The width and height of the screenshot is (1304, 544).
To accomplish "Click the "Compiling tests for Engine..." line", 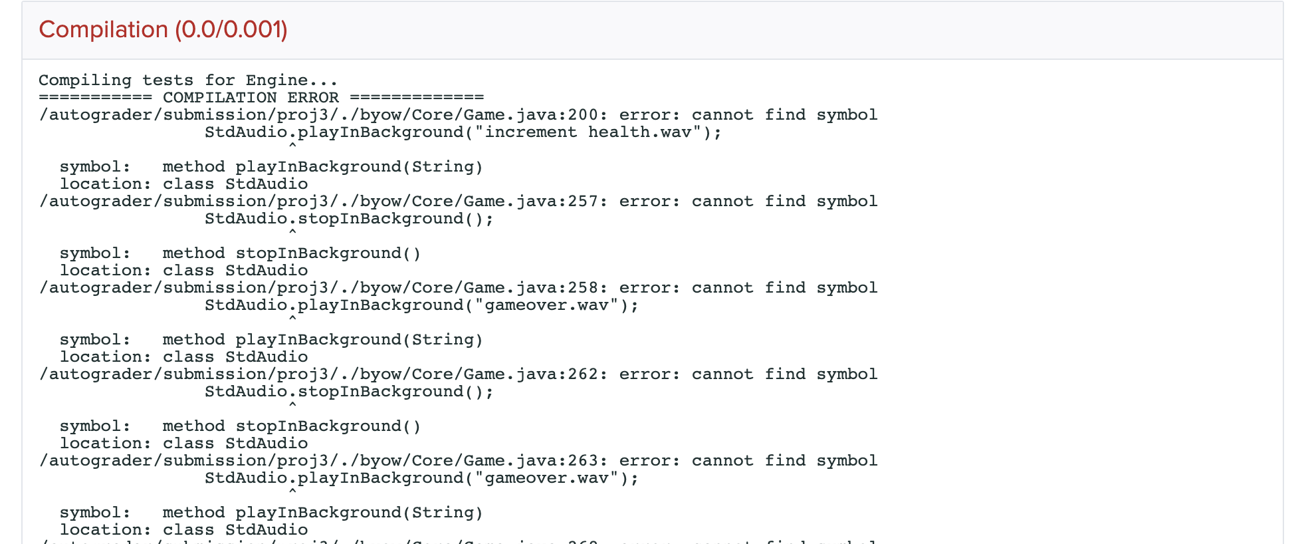I will [x=188, y=80].
